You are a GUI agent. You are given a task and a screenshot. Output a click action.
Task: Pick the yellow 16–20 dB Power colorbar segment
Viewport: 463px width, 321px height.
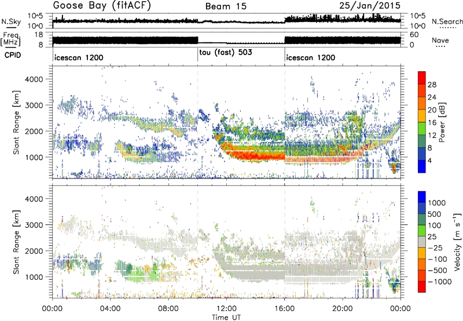click(x=422, y=116)
